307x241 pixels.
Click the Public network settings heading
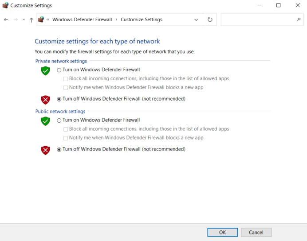(60, 111)
